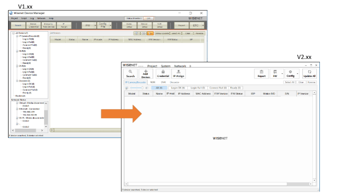Collapse the Decoder tree node in V1
The width and height of the screenshot is (342, 194).
pos(17,81)
